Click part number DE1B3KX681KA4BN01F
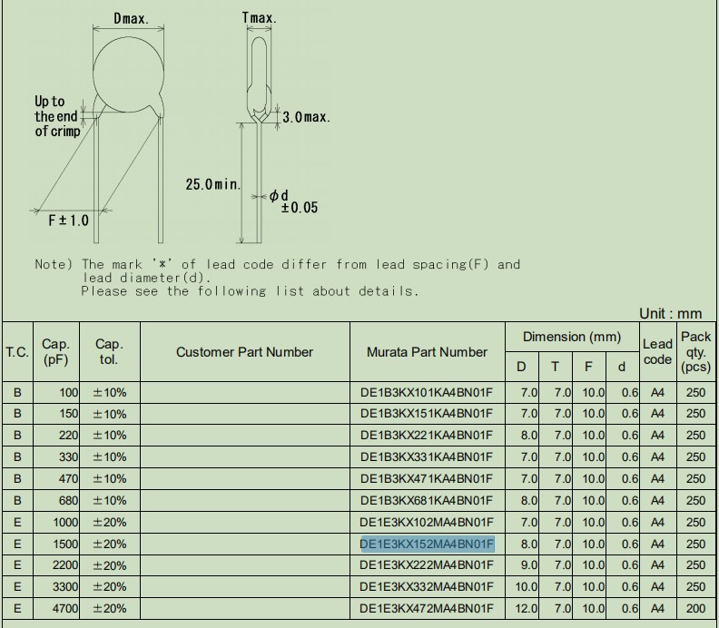The image size is (719, 628). click(427, 501)
